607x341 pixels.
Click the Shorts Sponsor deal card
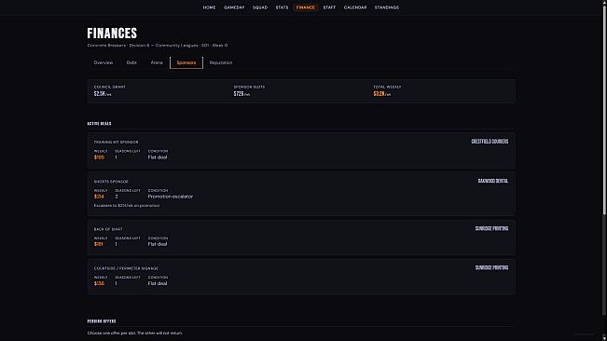301,194
